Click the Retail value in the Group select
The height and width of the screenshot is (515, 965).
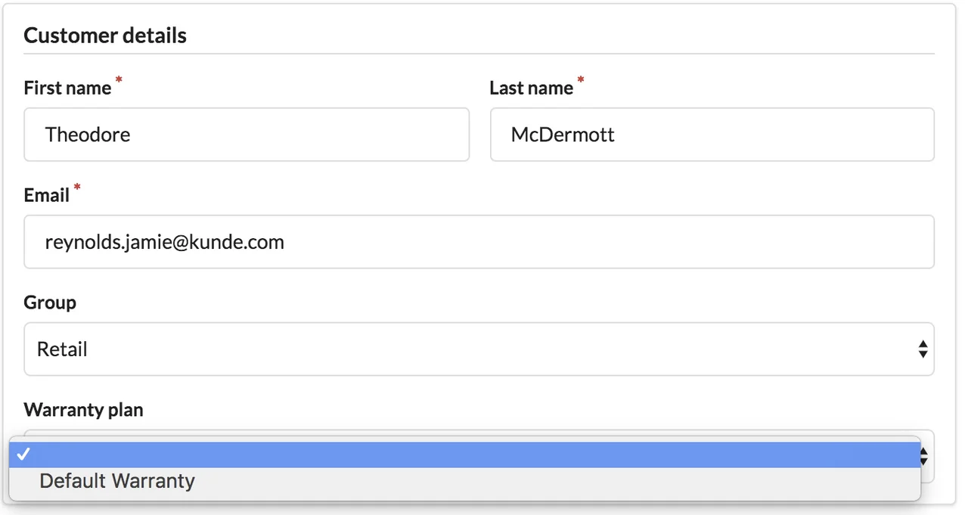tap(62, 349)
